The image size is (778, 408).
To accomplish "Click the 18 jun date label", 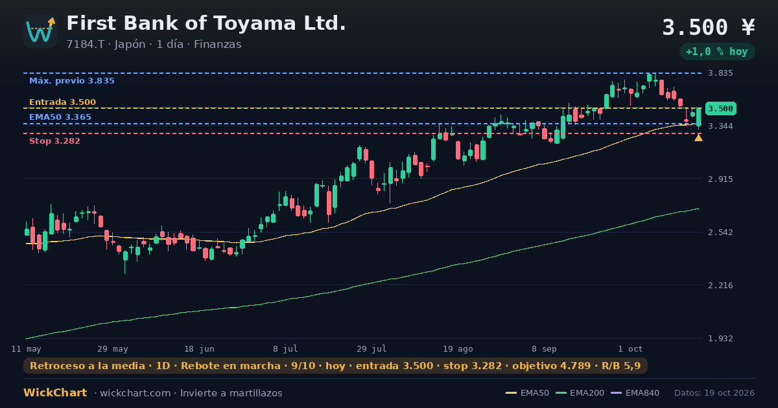I will coord(199,348).
